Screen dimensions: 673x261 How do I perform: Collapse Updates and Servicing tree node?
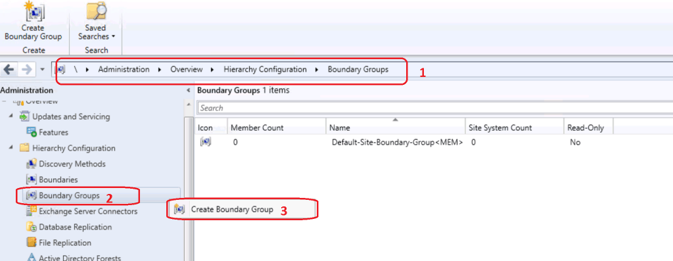[11, 116]
